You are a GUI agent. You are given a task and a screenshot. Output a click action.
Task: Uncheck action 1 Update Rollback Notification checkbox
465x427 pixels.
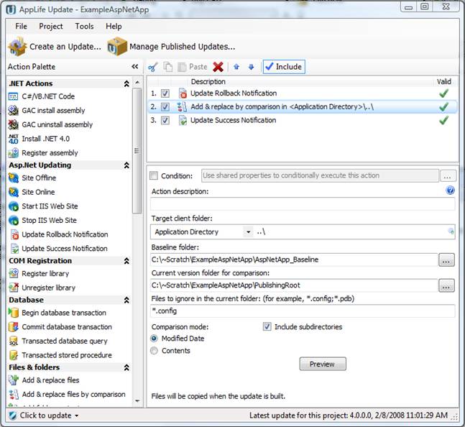[165, 93]
